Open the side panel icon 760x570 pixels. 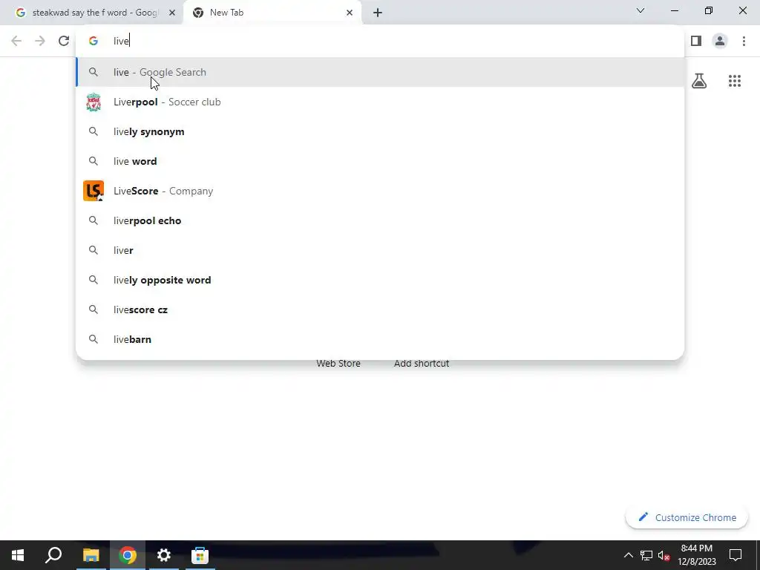click(x=696, y=41)
